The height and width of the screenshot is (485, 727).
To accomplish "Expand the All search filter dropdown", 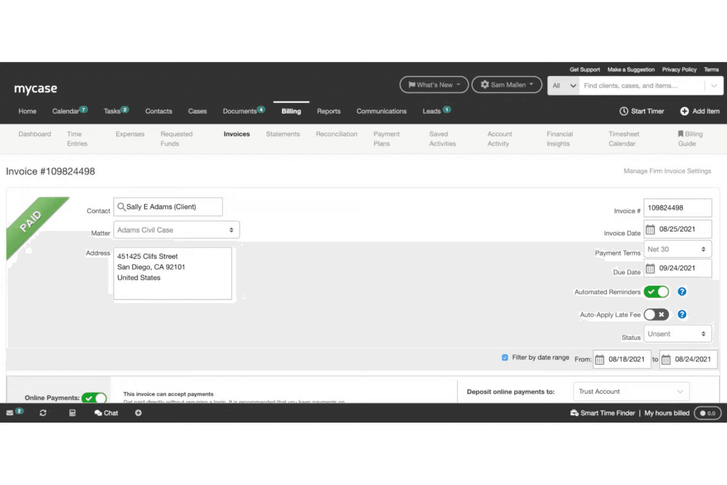I will 563,86.
